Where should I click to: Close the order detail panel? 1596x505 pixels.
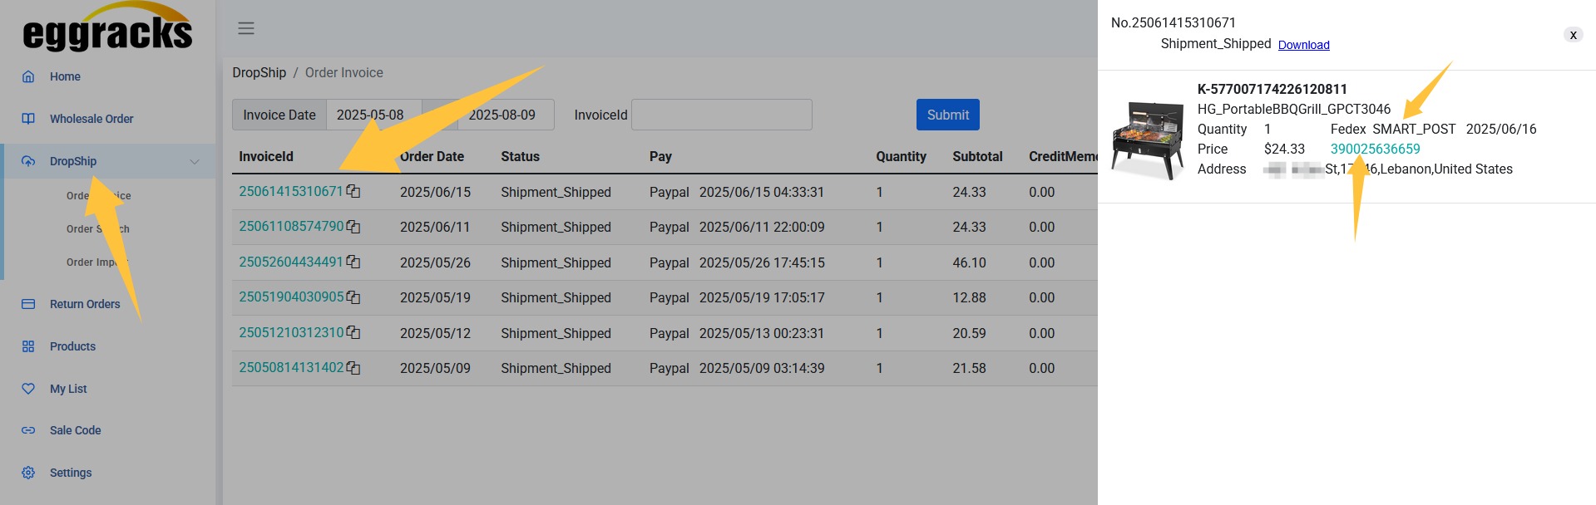coord(1572,35)
